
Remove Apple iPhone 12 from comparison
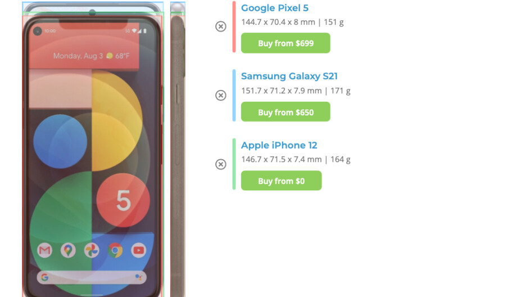(x=220, y=164)
